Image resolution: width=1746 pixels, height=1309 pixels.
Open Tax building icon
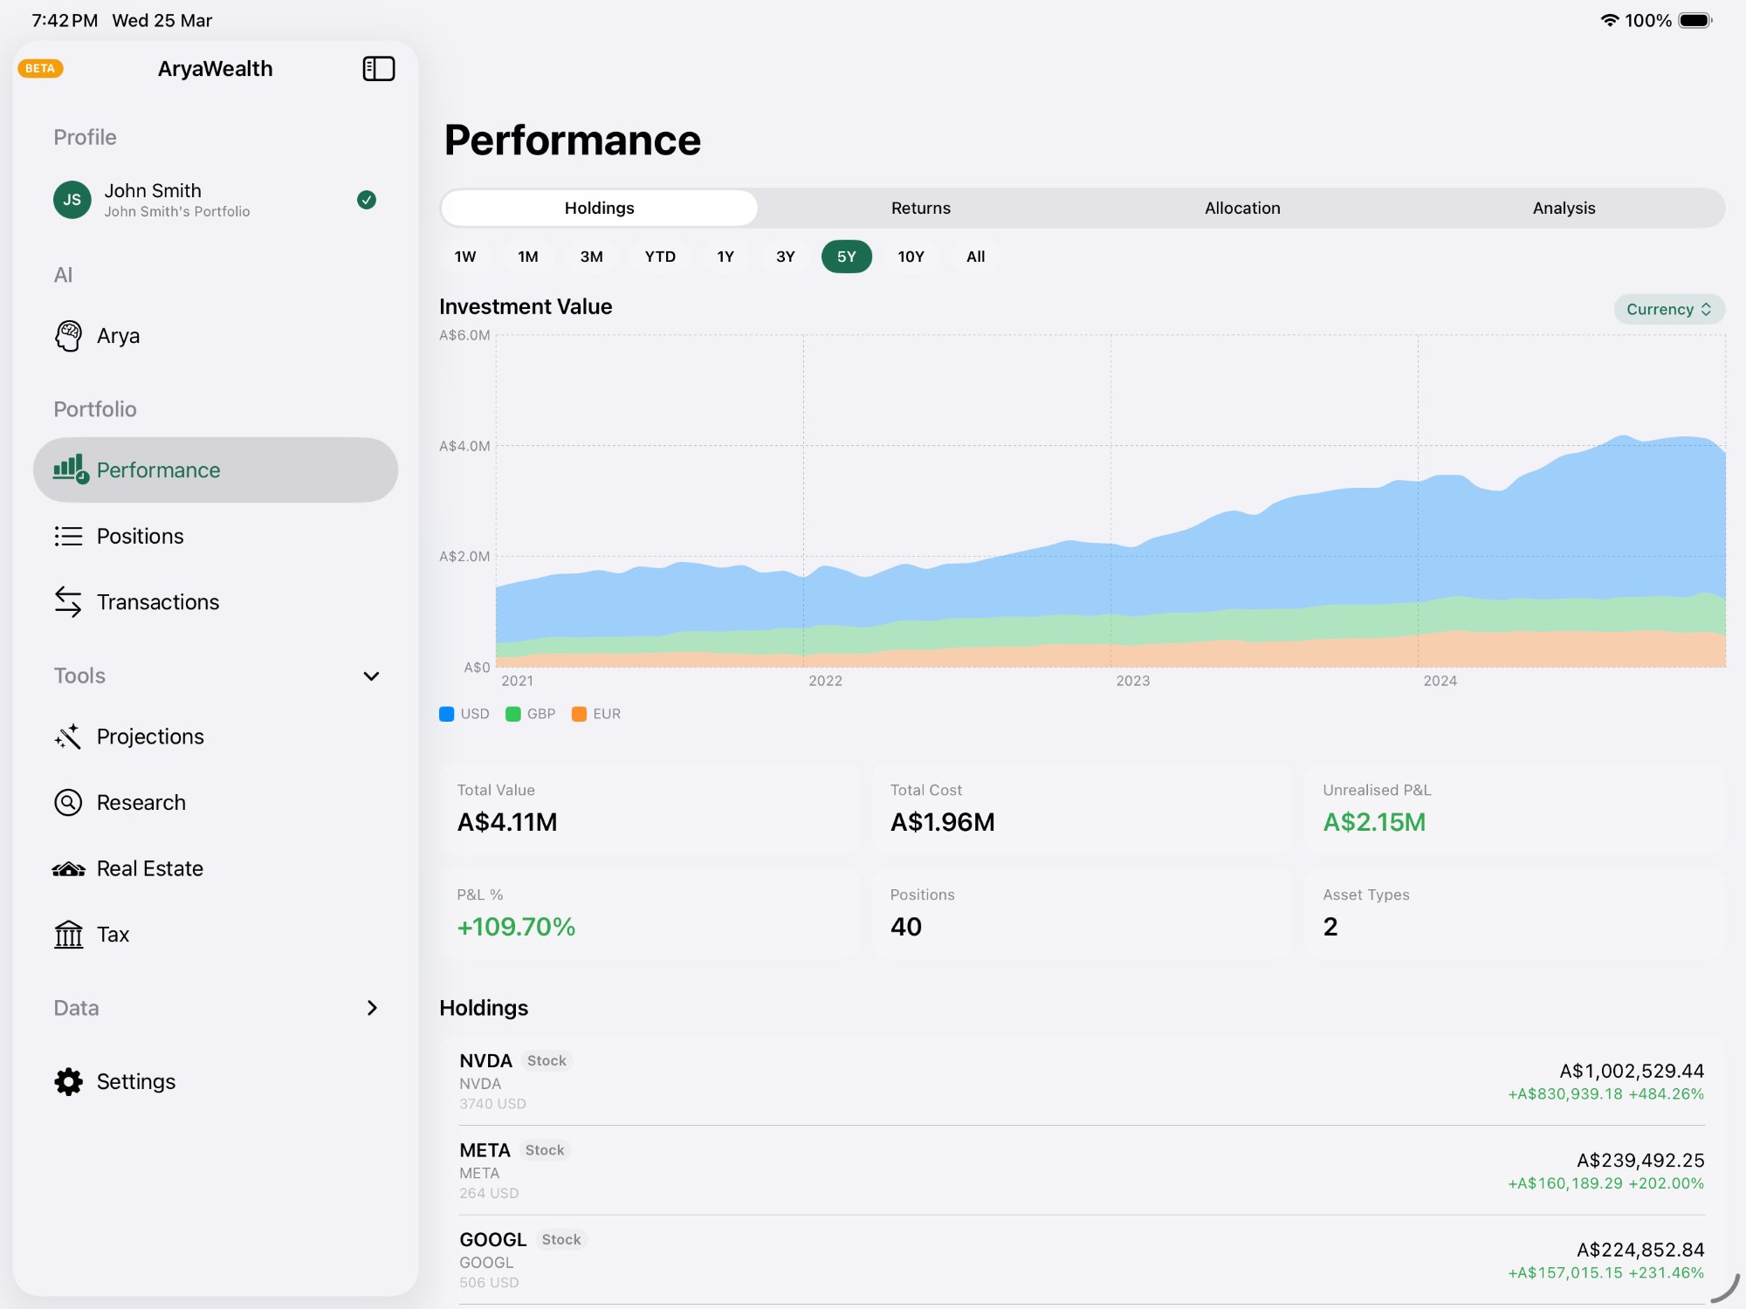coord(68,935)
